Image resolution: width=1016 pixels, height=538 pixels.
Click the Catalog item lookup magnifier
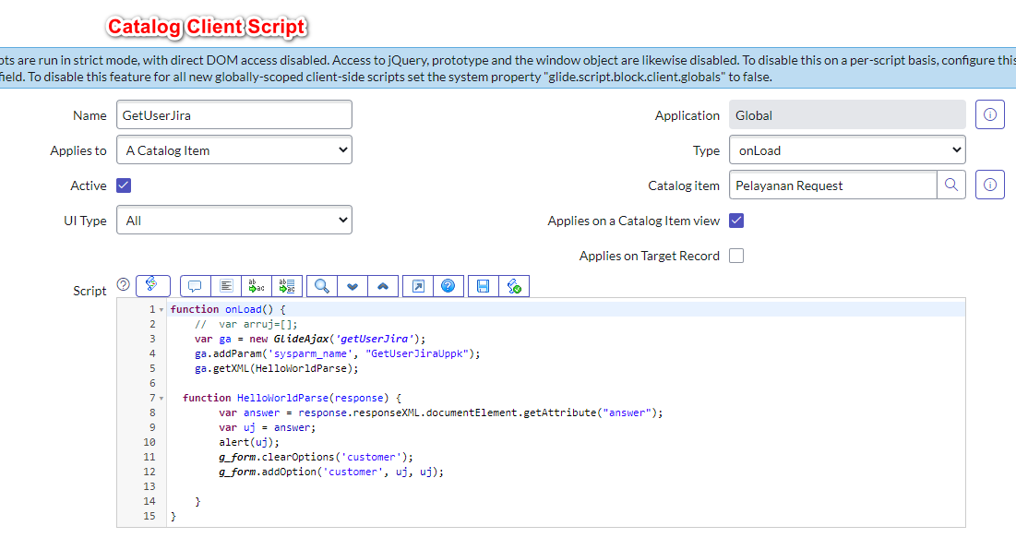[951, 185]
